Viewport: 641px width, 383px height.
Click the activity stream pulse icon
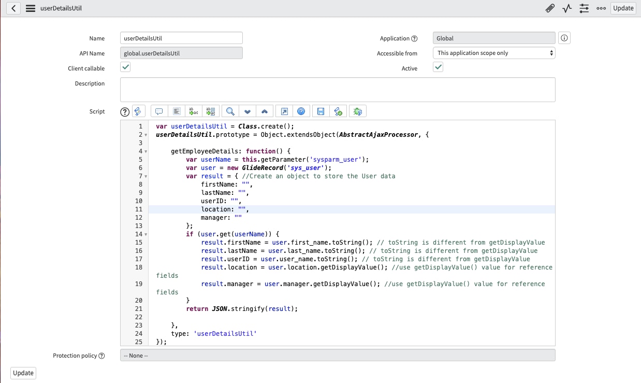pyautogui.click(x=566, y=8)
